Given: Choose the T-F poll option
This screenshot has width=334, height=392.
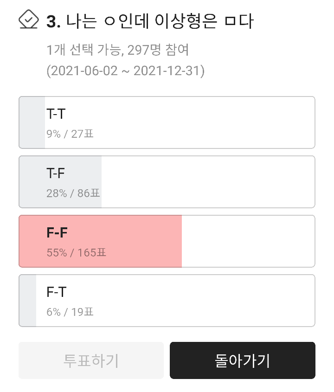Looking at the screenshot, I should [167, 182].
